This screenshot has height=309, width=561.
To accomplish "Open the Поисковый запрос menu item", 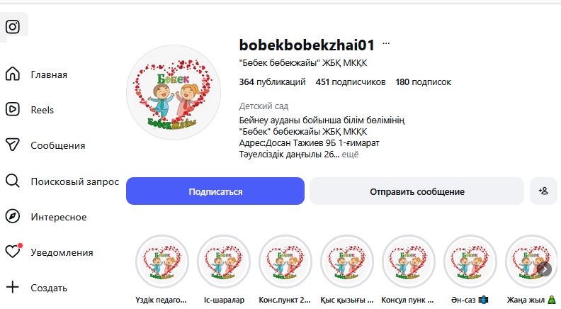I will click(x=75, y=181).
